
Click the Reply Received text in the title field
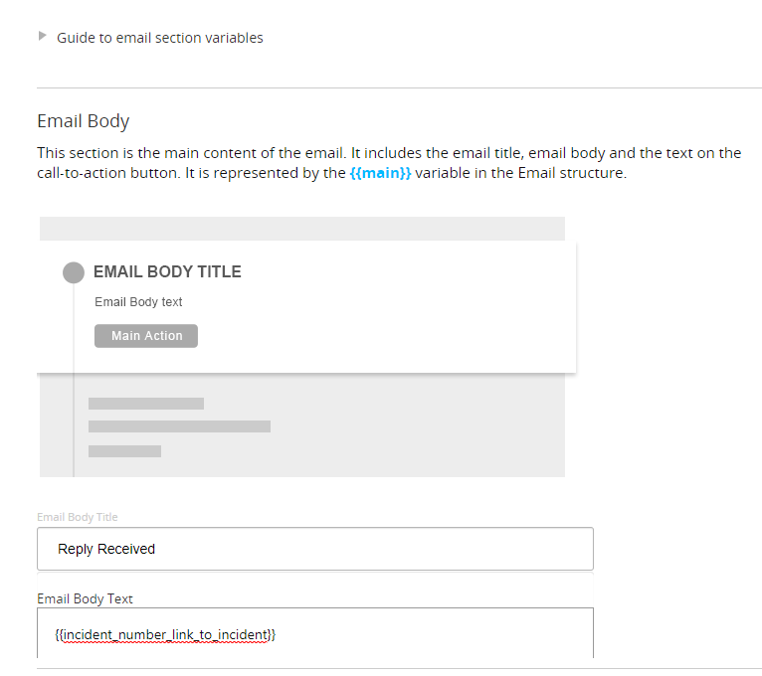[x=106, y=549]
